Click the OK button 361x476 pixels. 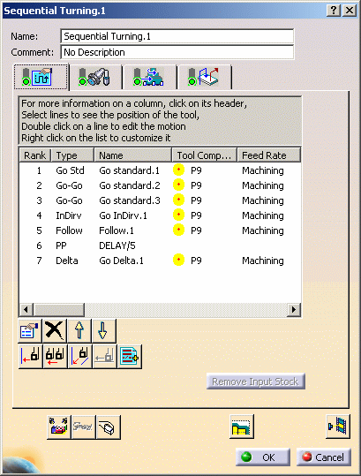pos(263,457)
